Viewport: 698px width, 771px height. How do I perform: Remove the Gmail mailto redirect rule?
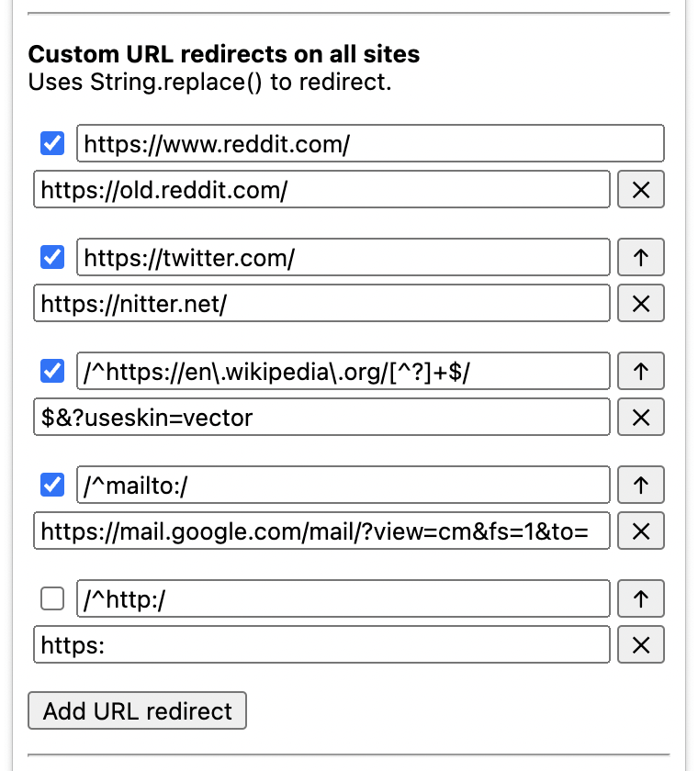point(640,531)
